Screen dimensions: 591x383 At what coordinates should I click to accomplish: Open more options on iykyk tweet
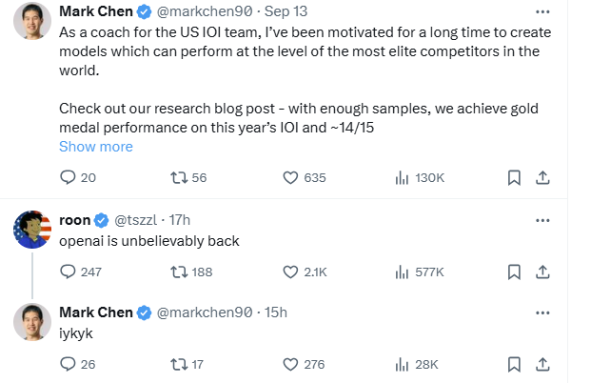click(542, 312)
